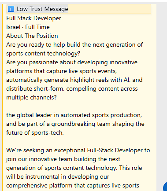This screenshot has width=167, height=191.
Task: Click the text 'sports content technology?'
Action: click(43, 54)
